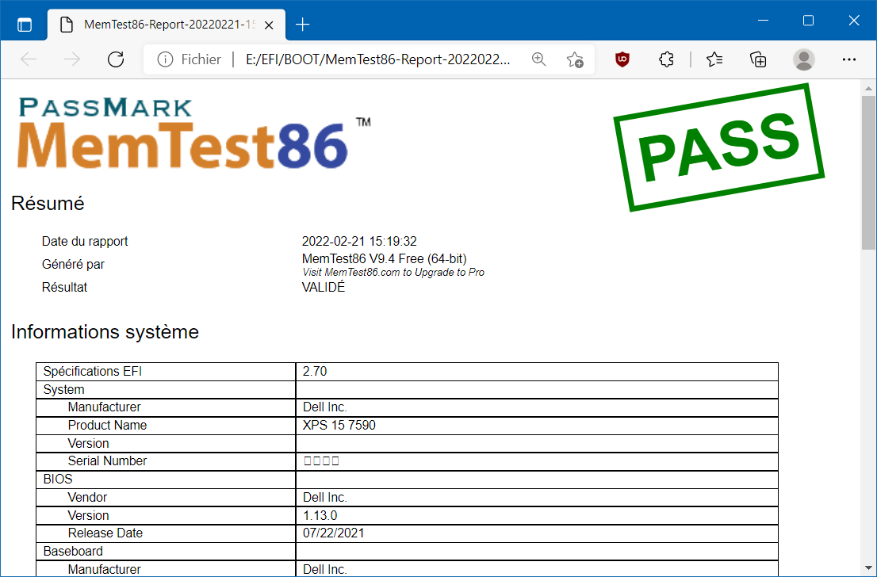Go back with the left arrow
The width and height of the screenshot is (877, 577).
coord(29,59)
